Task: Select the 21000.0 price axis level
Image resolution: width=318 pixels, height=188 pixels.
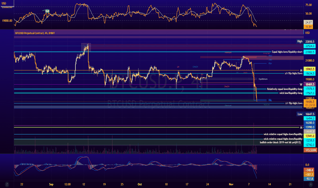Action: [310, 61]
